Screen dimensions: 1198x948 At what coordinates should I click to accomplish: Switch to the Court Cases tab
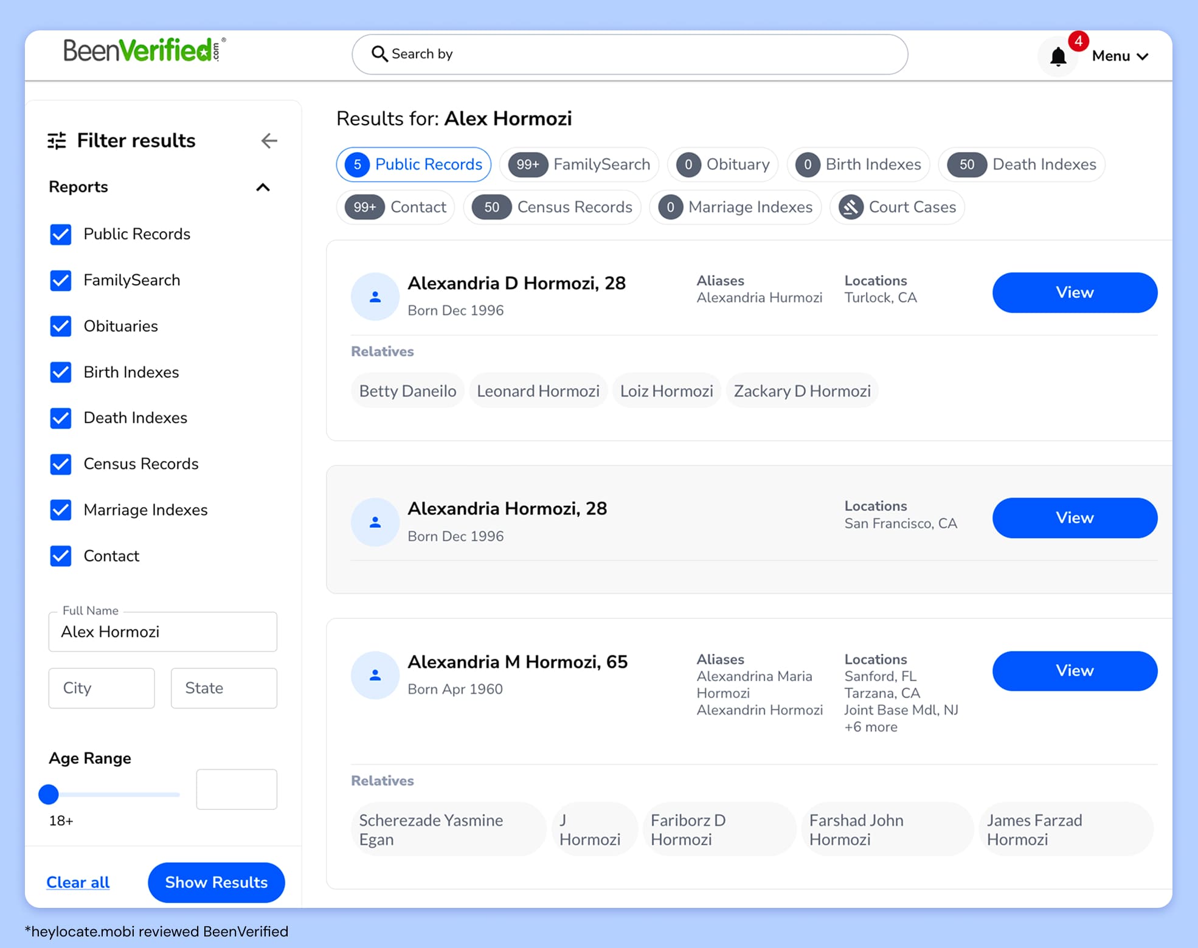click(898, 207)
